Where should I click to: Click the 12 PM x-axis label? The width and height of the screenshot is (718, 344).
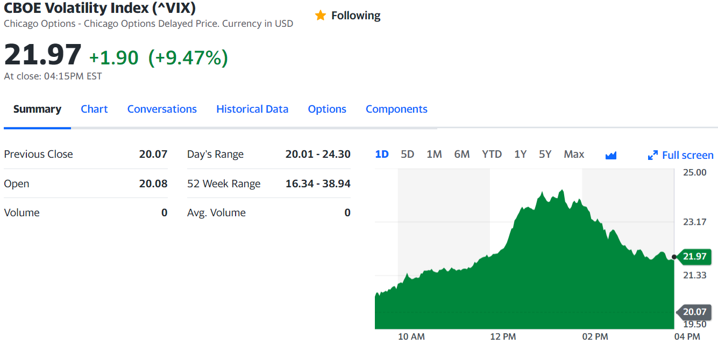click(x=503, y=336)
